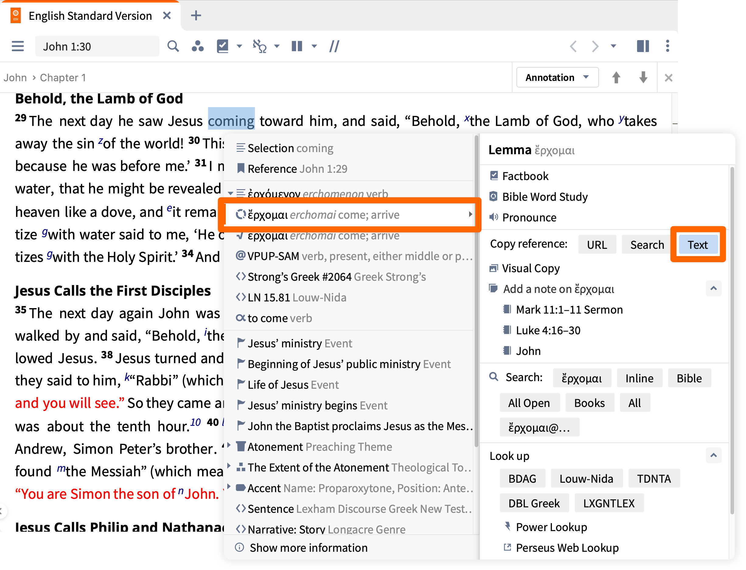Click the John 1:30 reference box
The image size is (746, 570).
(x=97, y=46)
